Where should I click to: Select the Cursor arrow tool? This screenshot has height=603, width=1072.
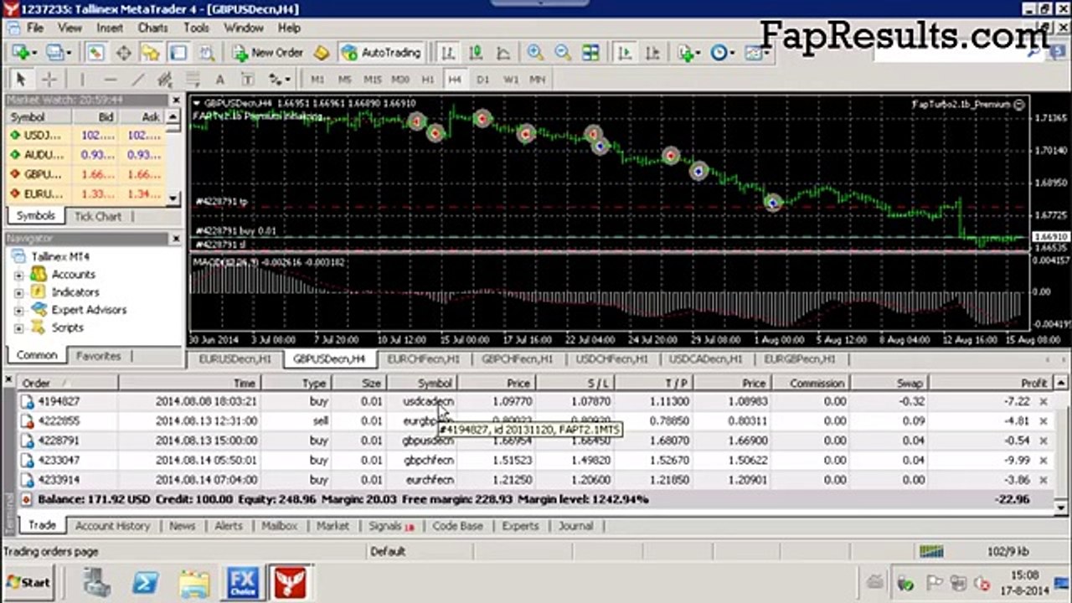click(x=21, y=80)
